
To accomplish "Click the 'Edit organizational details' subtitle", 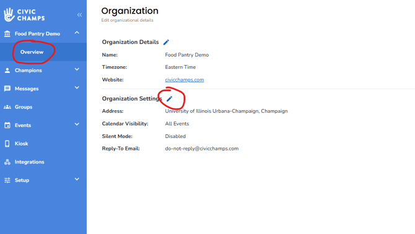I will [127, 20].
